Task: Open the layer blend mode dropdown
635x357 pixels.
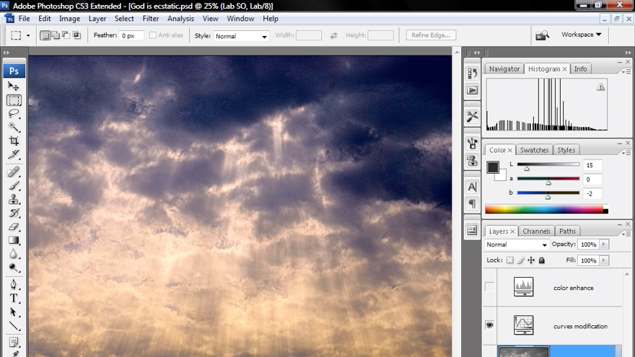Action: (517, 244)
